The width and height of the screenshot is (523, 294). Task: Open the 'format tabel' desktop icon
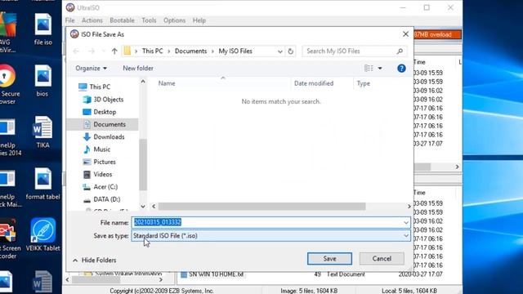point(42,184)
